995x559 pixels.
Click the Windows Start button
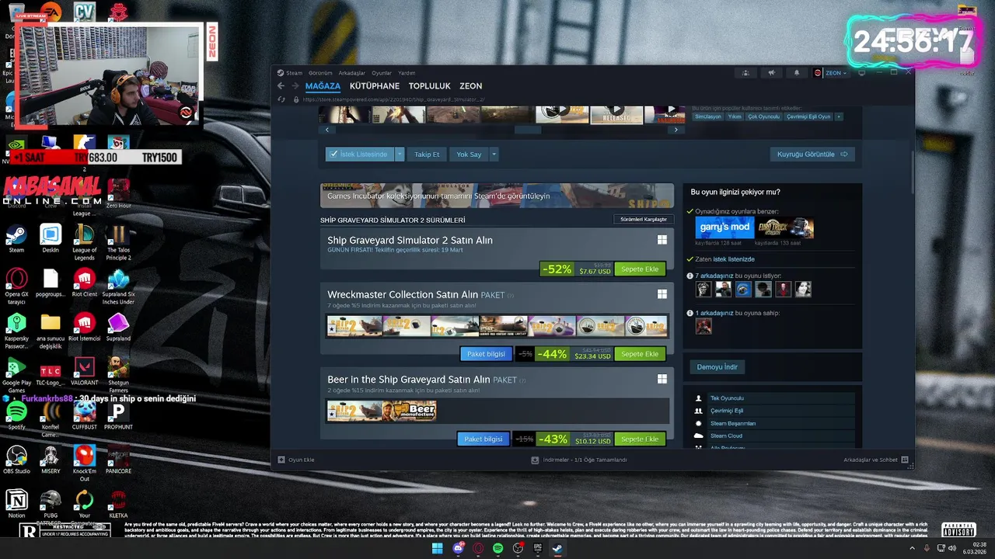437,548
